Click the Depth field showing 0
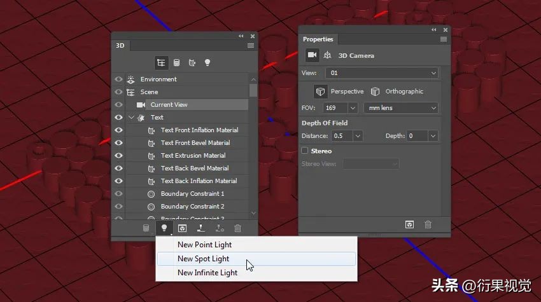The image size is (541, 302). point(418,136)
